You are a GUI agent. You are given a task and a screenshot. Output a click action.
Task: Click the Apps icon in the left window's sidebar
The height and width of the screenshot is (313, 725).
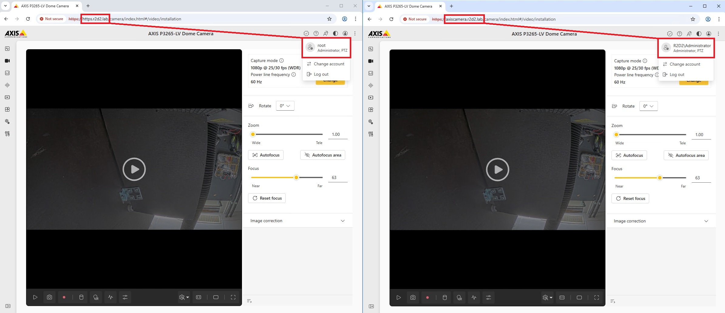(x=7, y=109)
